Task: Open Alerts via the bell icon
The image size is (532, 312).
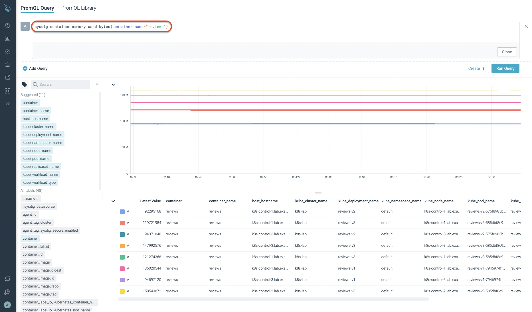Action: tap(7, 64)
